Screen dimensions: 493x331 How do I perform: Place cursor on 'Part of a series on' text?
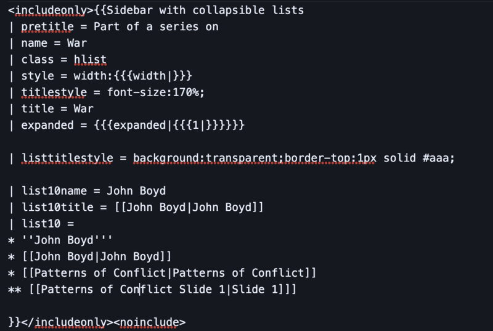click(x=156, y=27)
